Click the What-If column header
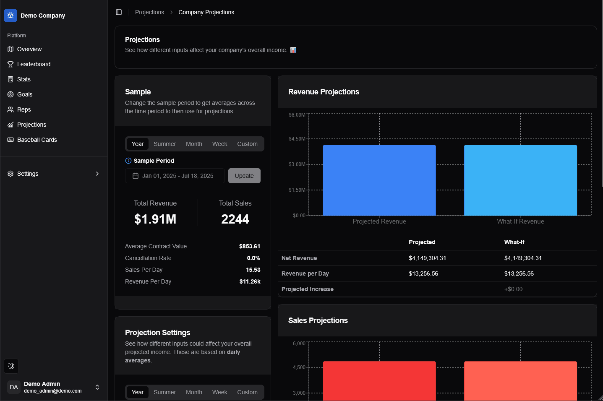 514,242
